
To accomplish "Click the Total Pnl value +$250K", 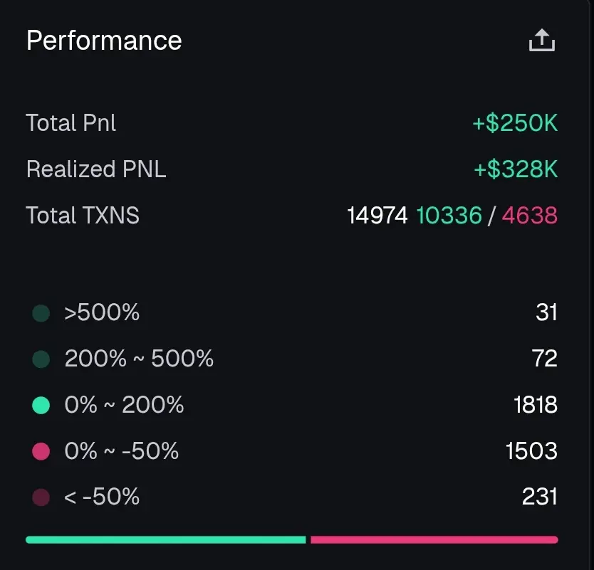I will [515, 123].
